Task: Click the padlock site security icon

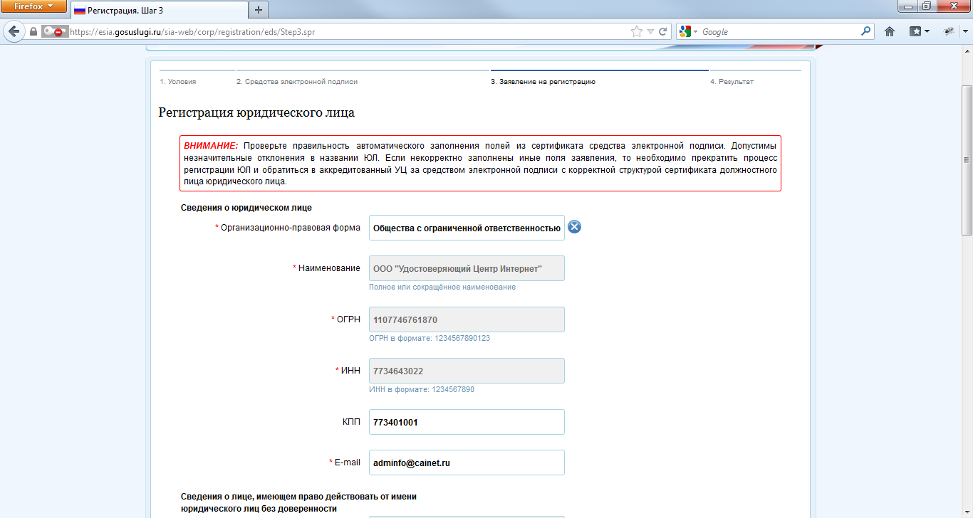Action: [33, 32]
